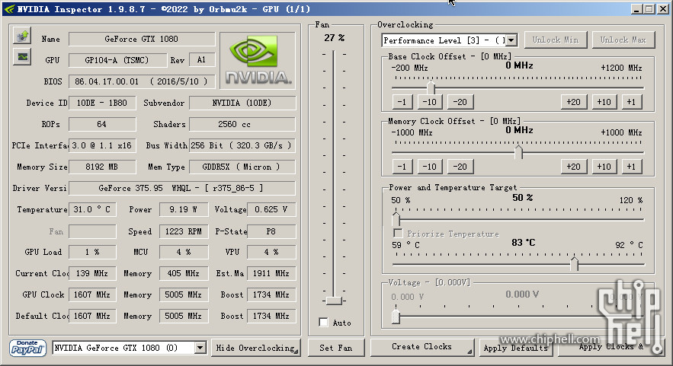Click the Est.Ma value 1911 MHz
Image resolution: width=673 pixels, height=366 pixels.
(271, 273)
